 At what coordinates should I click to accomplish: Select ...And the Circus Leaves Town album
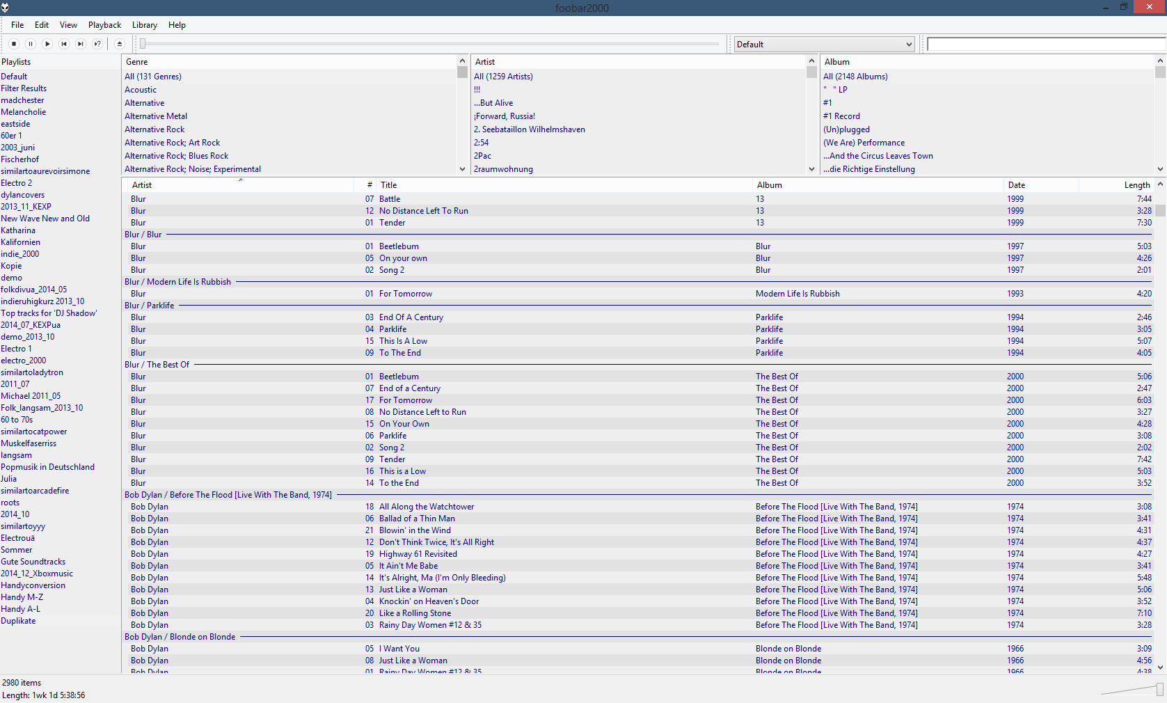878,156
